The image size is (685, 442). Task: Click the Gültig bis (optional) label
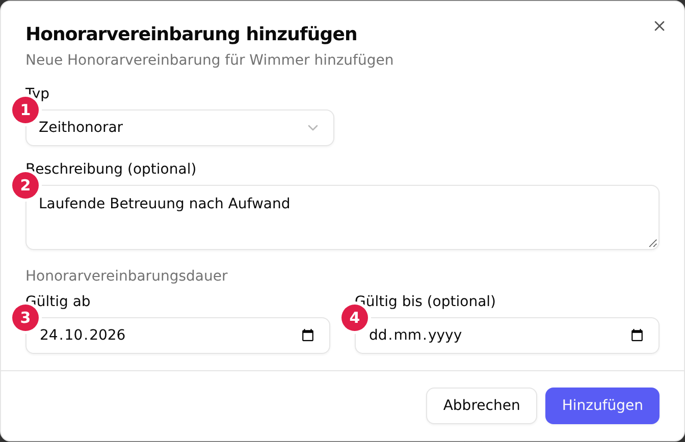click(x=426, y=301)
